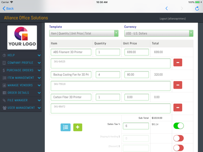Click the blue item list button
The image size is (203, 152).
point(66,128)
